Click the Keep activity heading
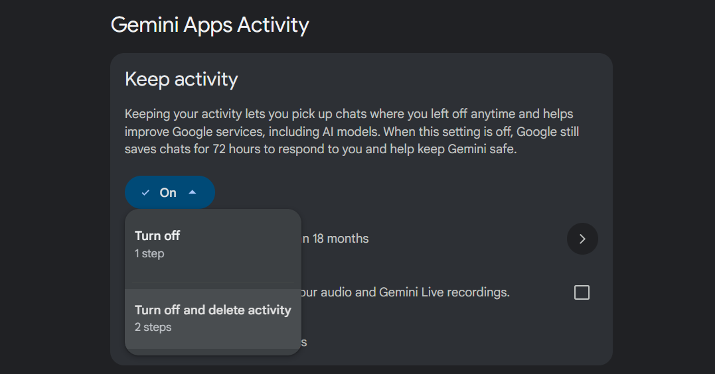The height and width of the screenshot is (374, 715). [x=181, y=80]
